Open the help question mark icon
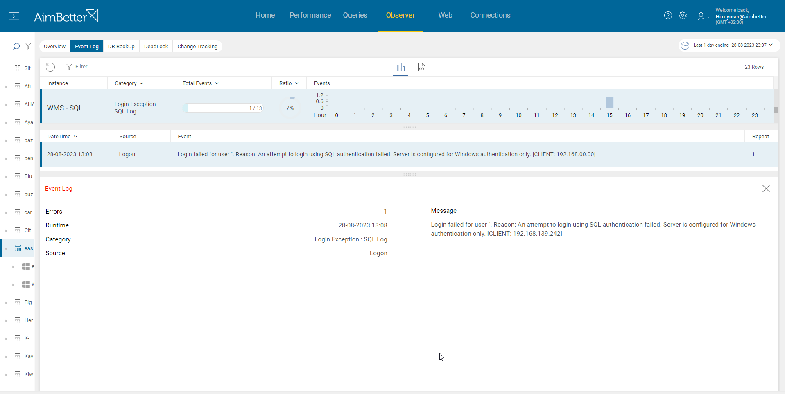 (668, 16)
